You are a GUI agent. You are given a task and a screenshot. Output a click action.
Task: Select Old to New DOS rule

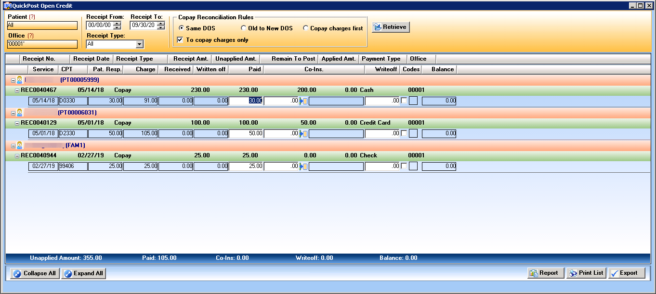(243, 28)
